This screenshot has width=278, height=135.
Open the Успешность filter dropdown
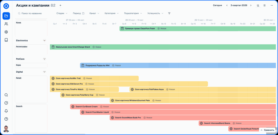click(155, 13)
